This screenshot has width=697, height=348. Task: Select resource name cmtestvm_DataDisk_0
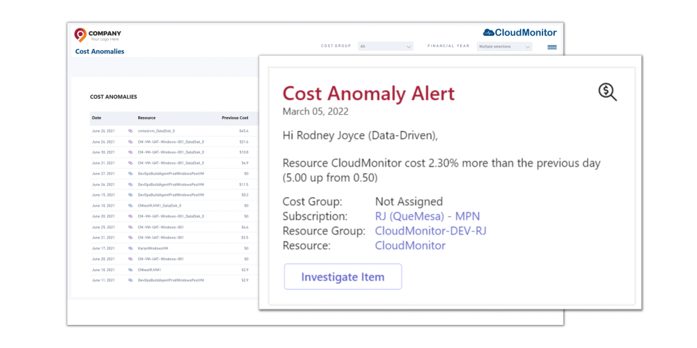(x=157, y=131)
